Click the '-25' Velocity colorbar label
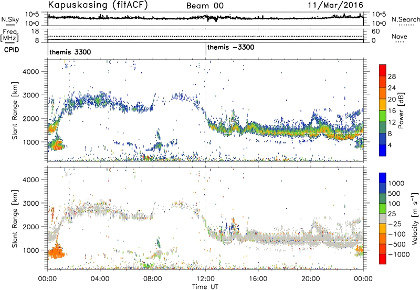This screenshot has height=290, width=420. [x=394, y=224]
